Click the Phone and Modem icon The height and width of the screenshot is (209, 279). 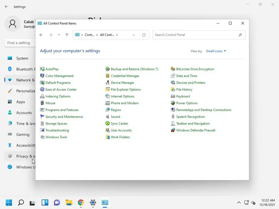pyautogui.click(x=107, y=103)
